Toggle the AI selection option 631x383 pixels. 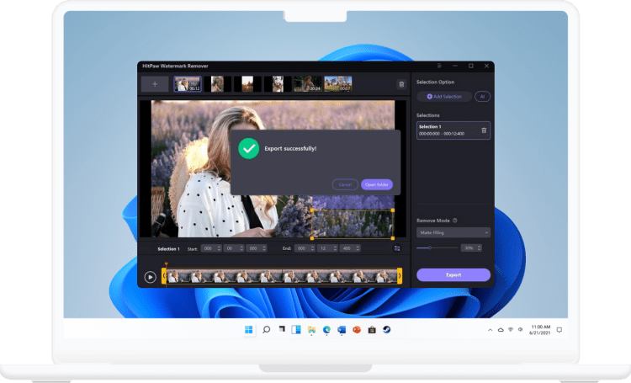coord(482,97)
